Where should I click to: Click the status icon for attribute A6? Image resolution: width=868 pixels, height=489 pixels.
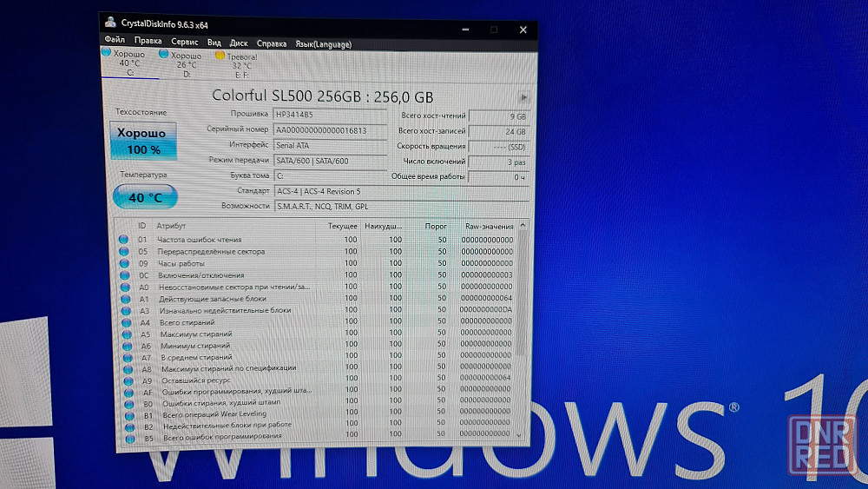(x=127, y=346)
